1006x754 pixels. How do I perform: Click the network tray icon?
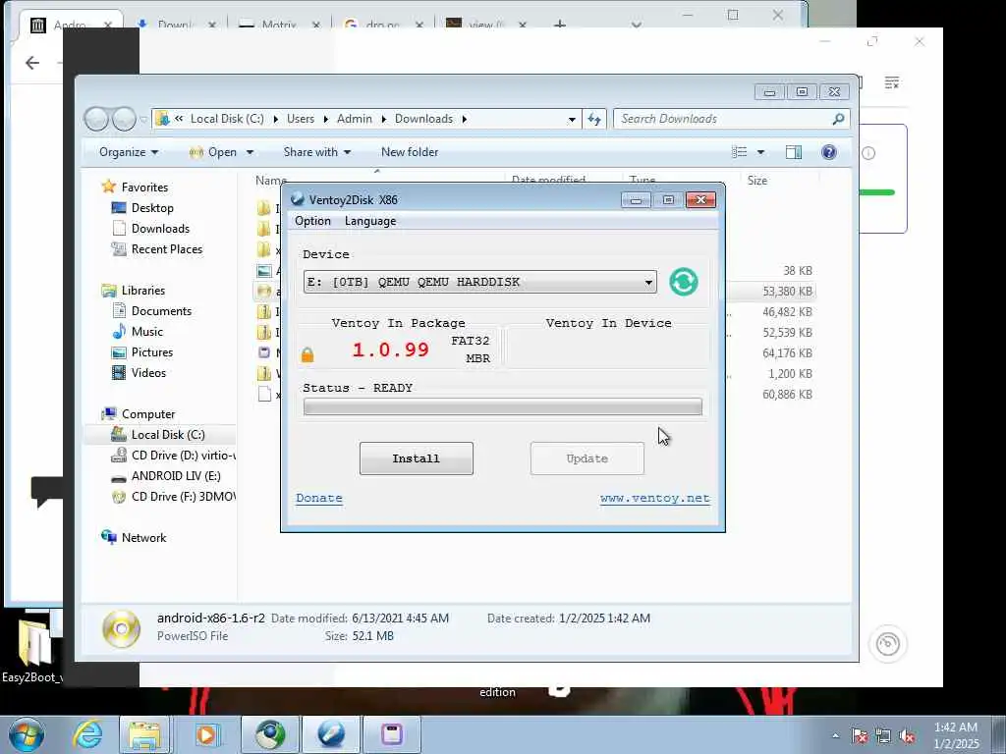[883, 736]
